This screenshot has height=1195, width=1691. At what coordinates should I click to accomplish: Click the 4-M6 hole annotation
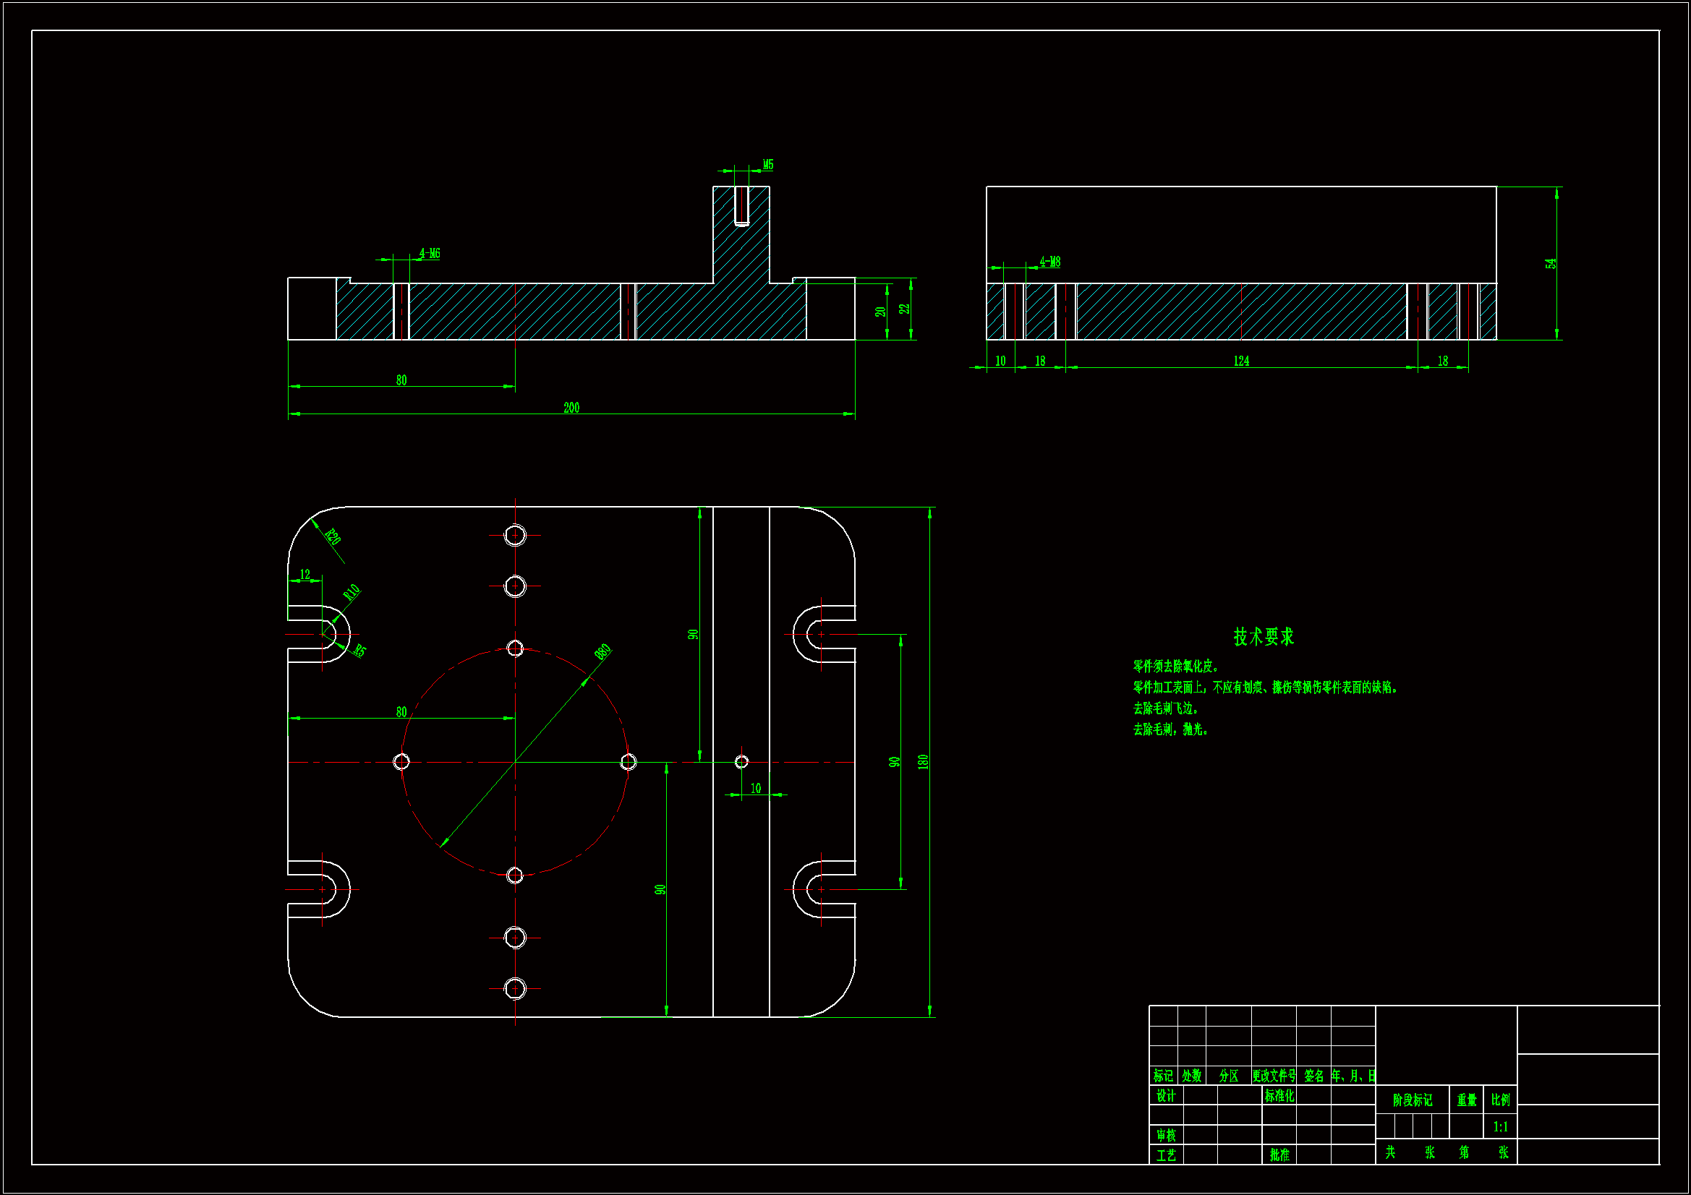point(430,254)
